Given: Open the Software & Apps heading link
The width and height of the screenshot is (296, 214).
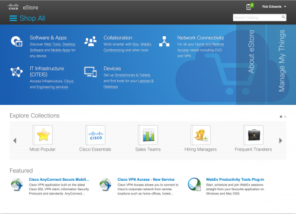Looking at the screenshot, I should [48, 37].
